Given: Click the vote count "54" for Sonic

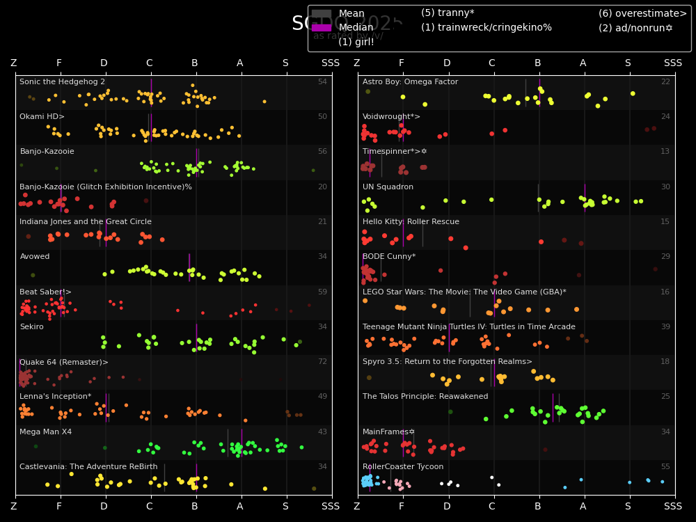Looking at the screenshot, I should (322, 81).
